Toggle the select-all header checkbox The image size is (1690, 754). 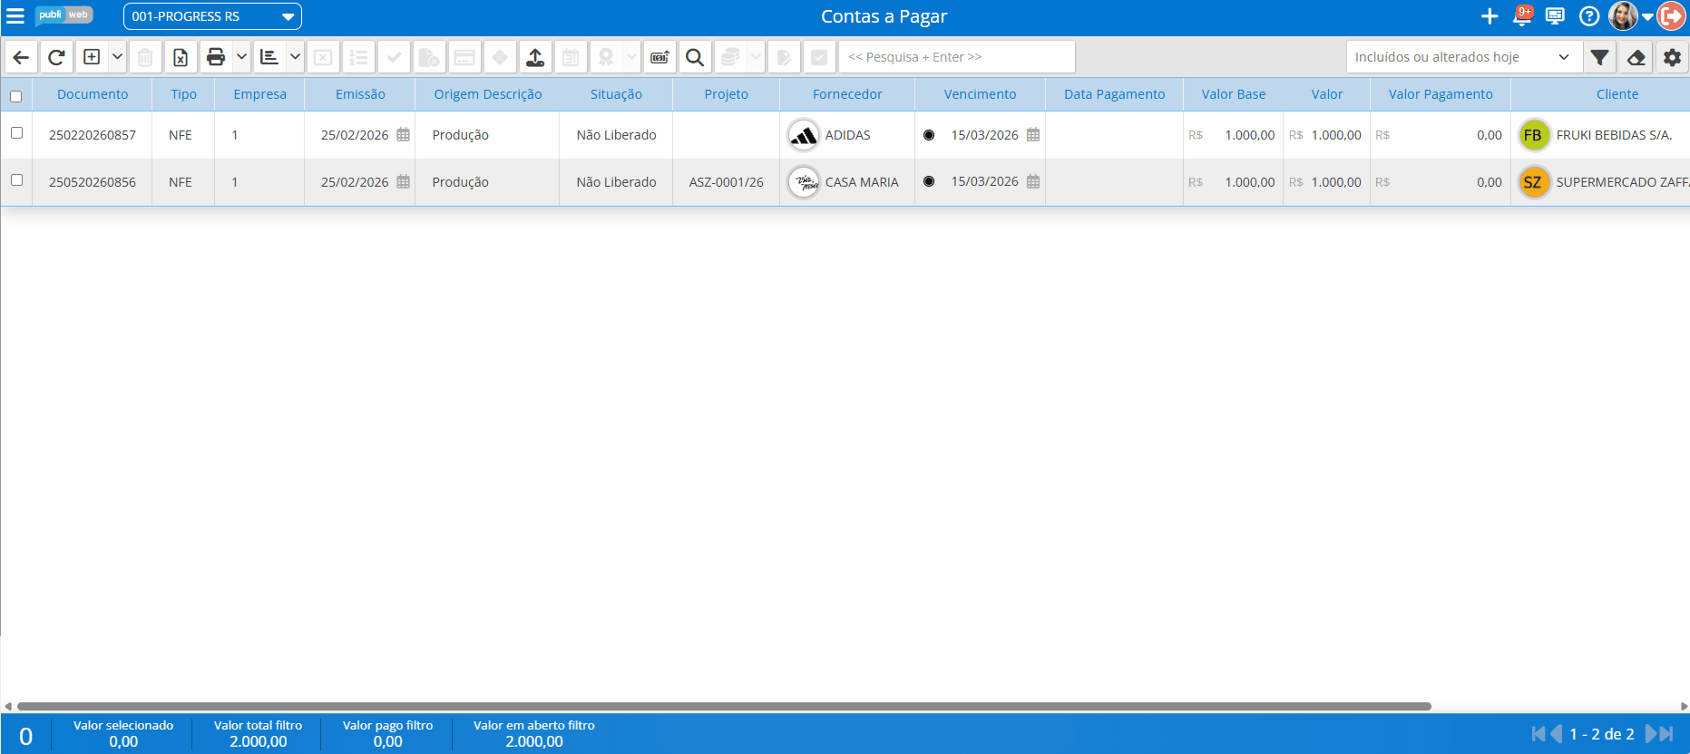pos(16,96)
